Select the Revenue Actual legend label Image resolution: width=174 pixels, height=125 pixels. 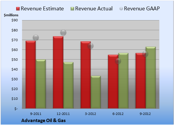[x=94, y=9]
